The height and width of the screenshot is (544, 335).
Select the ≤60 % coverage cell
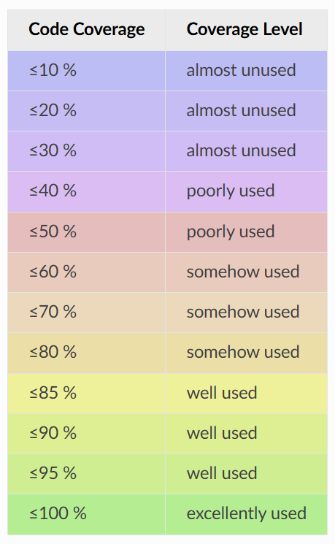(x=86, y=272)
